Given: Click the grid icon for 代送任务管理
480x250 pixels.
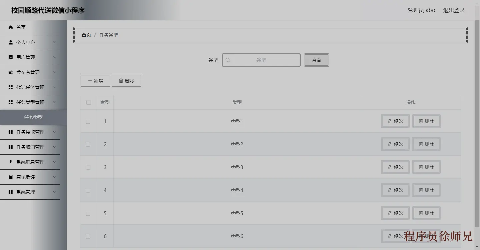Looking at the screenshot, I should (x=11, y=87).
